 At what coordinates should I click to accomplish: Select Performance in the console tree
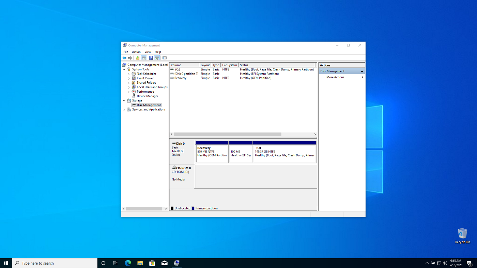[x=145, y=92]
